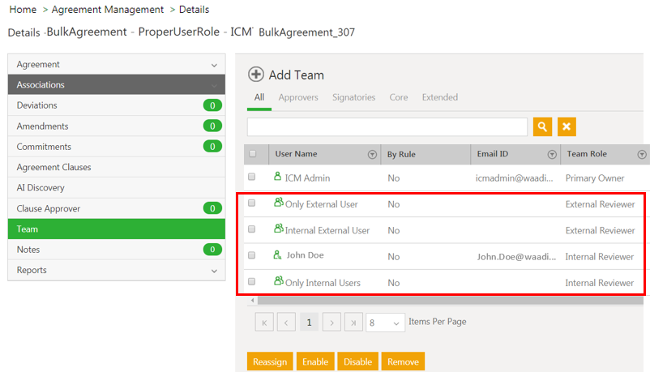
Task: Click the John Doe user icon
Action: point(277,255)
